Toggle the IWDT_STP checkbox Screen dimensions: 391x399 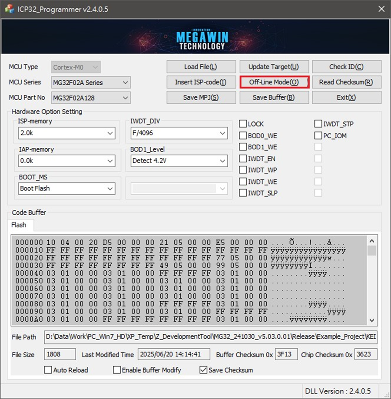tap(318, 124)
